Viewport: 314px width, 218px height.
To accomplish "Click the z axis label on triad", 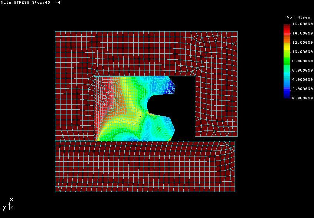I will click(x=12, y=207).
